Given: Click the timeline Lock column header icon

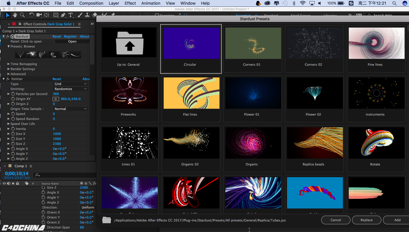Looking at the screenshot, I should coord(18,183).
